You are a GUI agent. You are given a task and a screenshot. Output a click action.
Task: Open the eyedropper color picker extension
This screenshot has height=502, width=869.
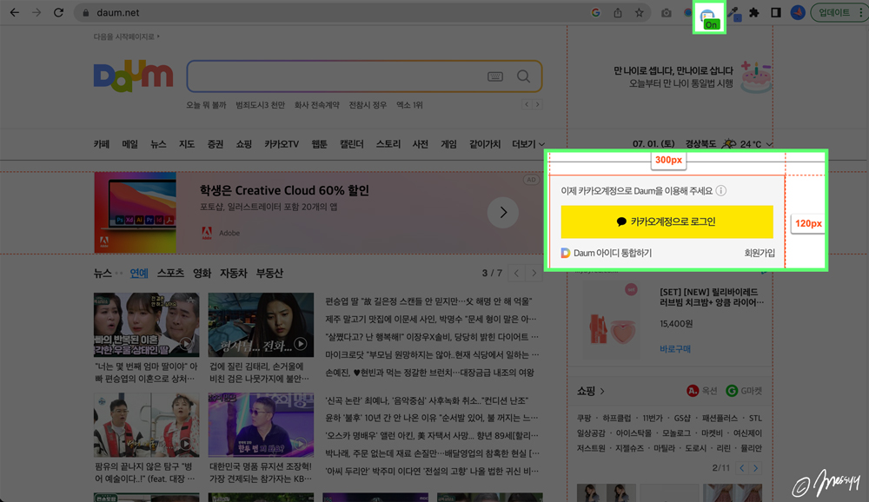(x=733, y=13)
